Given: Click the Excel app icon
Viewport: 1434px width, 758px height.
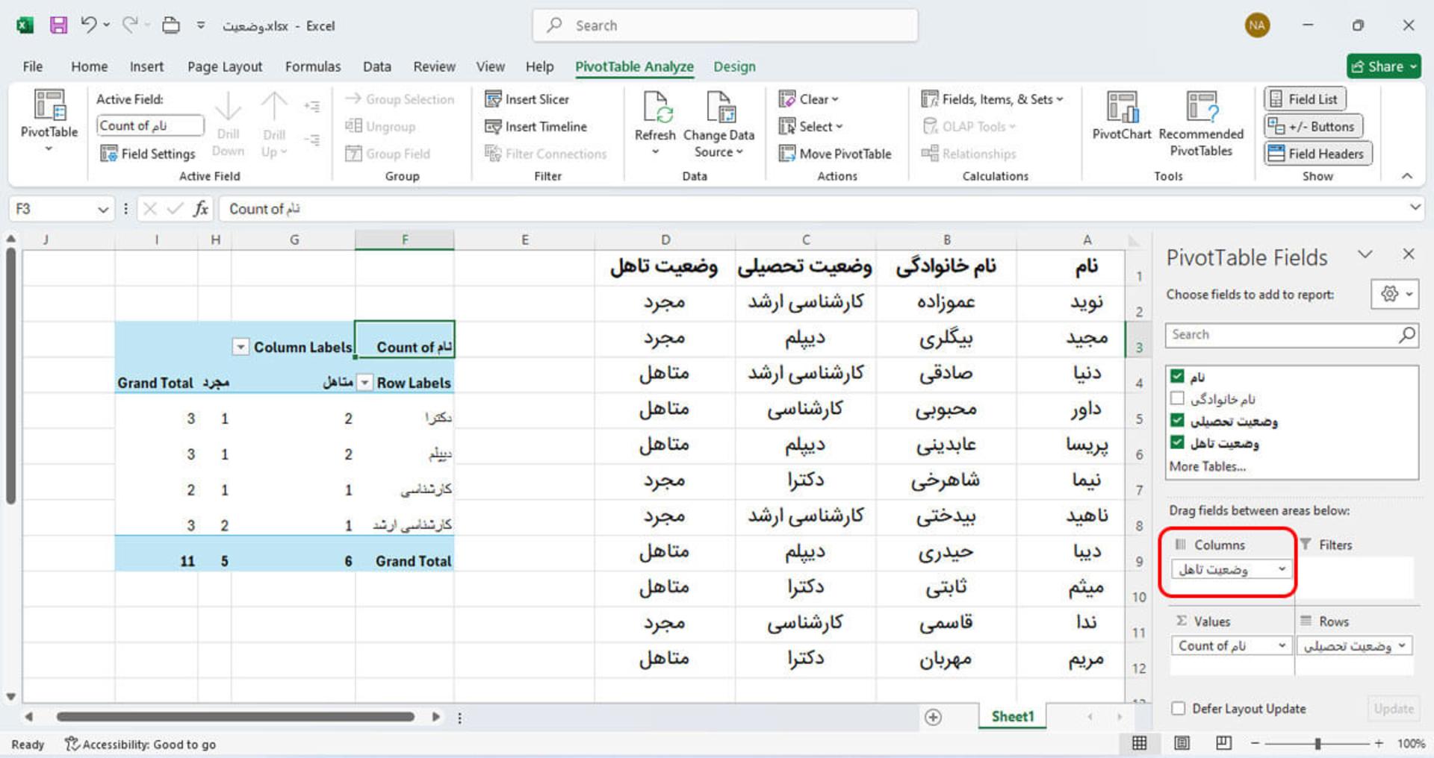Looking at the screenshot, I should tap(25, 25).
